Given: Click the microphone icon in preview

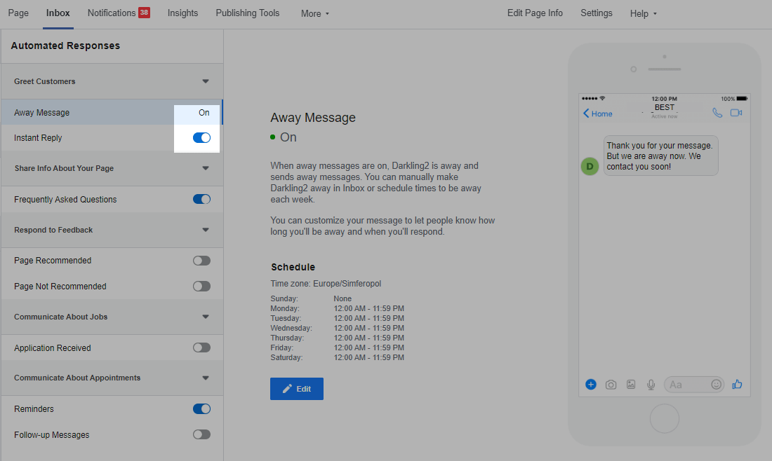Looking at the screenshot, I should tap(651, 385).
